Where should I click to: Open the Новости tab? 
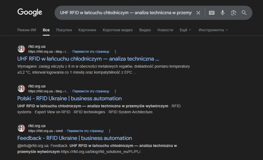[x=165, y=30]
